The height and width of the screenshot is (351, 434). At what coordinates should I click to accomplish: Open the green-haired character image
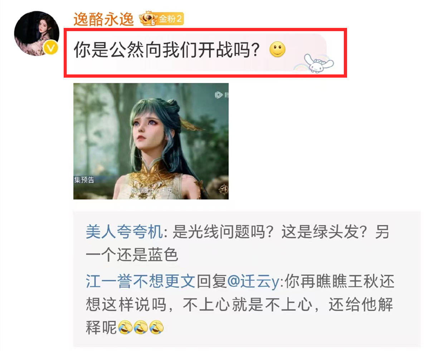[151, 141]
